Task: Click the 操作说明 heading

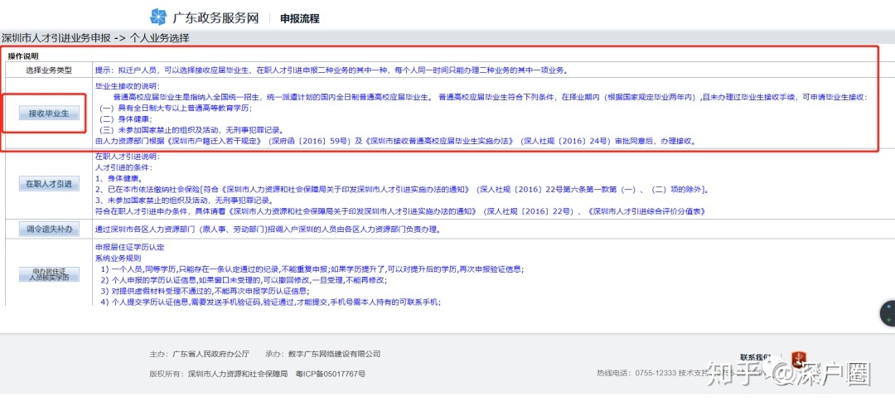Action: (23, 56)
